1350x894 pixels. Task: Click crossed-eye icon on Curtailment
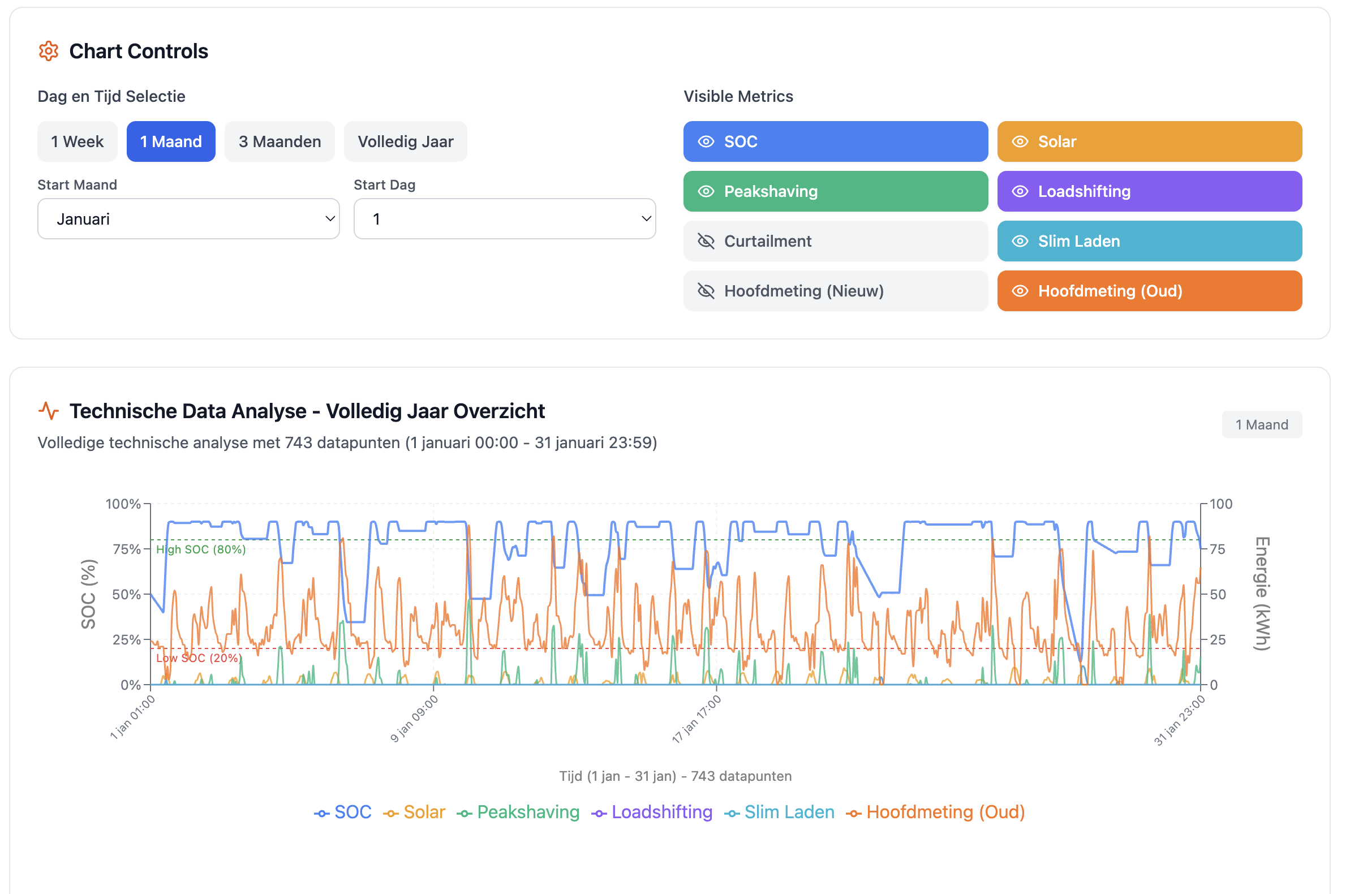tap(706, 241)
